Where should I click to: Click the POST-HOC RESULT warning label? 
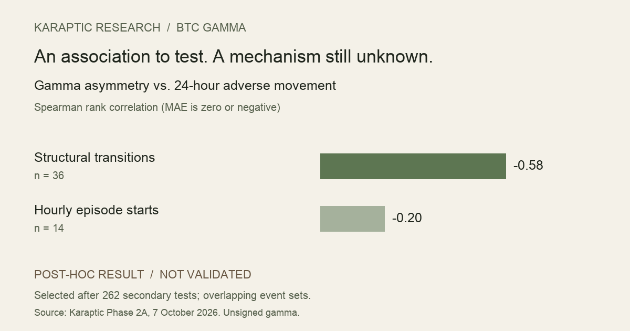pos(89,275)
